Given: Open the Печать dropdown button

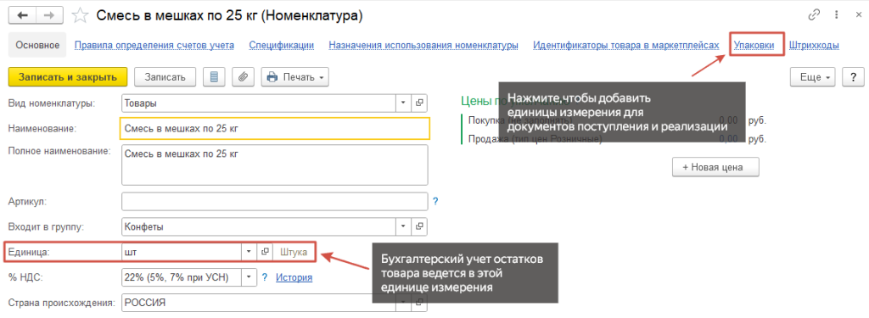Looking at the screenshot, I should pos(294,77).
